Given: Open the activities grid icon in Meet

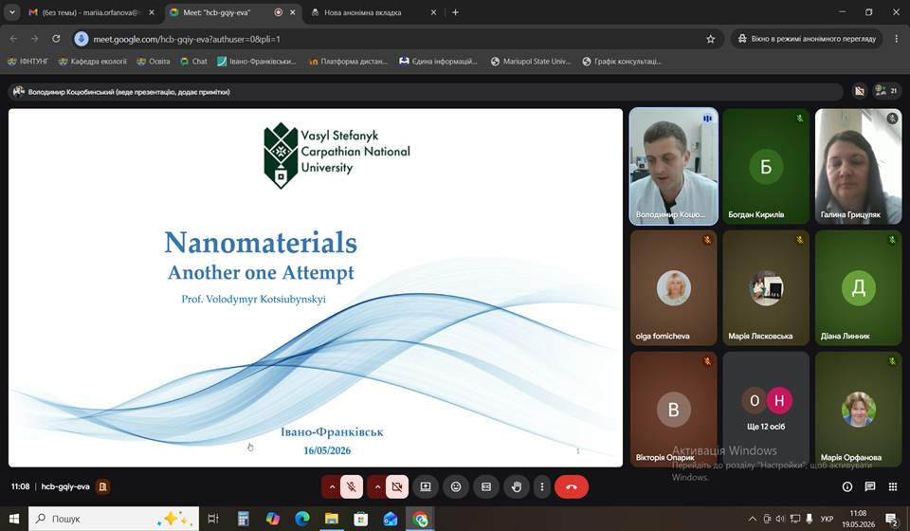Looking at the screenshot, I should (893, 486).
